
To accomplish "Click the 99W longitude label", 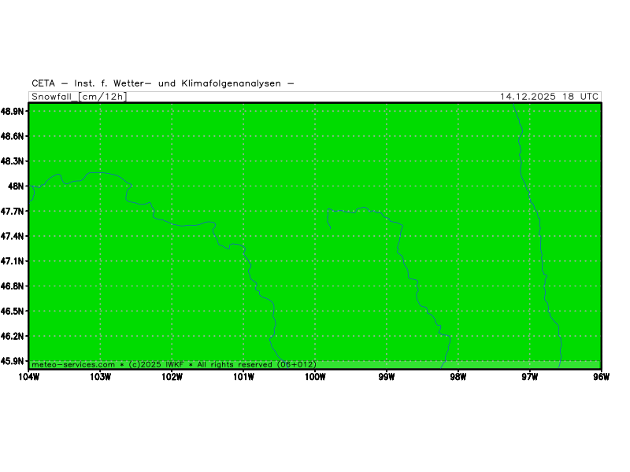I will pyautogui.click(x=386, y=376).
